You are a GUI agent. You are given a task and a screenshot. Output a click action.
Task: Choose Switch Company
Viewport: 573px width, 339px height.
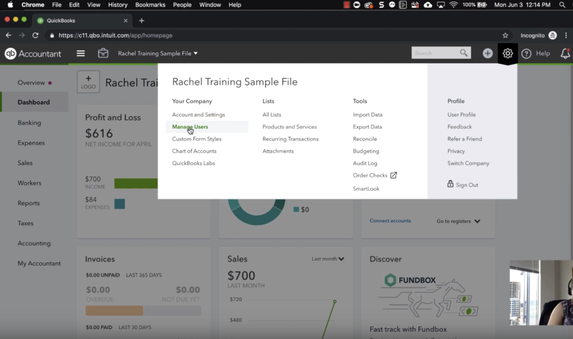(x=468, y=163)
